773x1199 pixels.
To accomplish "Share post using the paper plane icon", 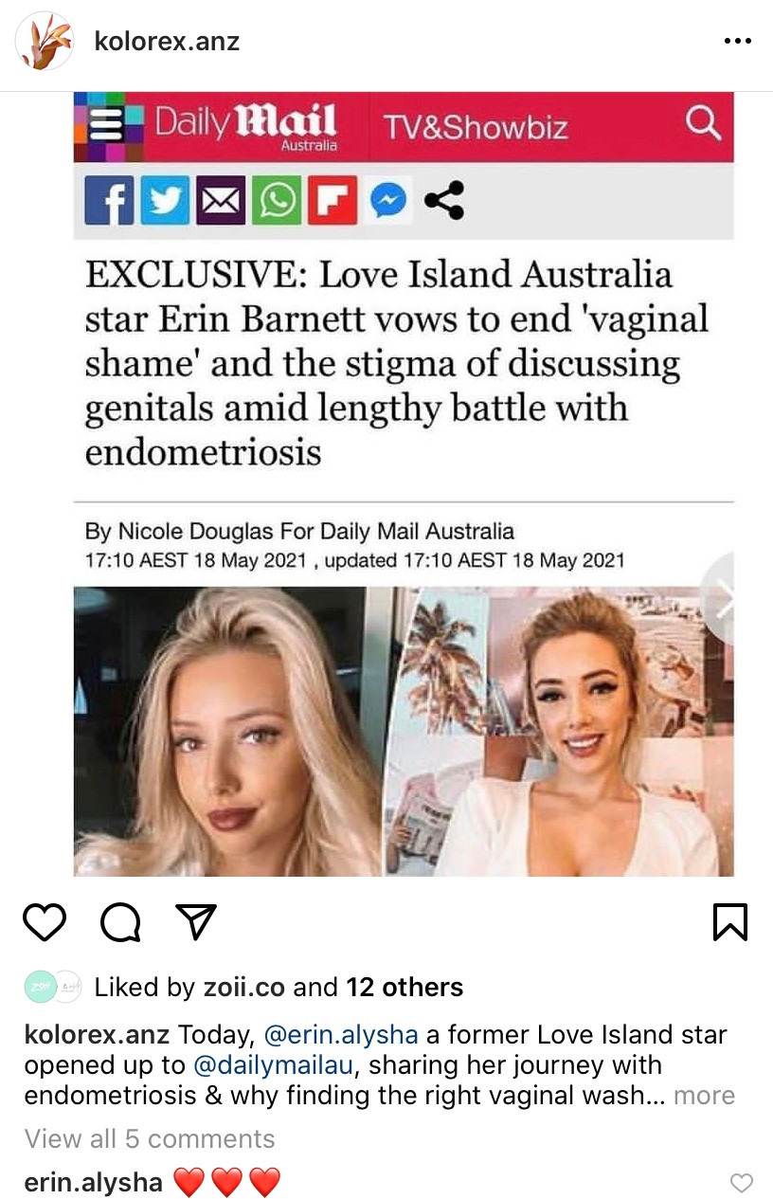I will tap(196, 921).
